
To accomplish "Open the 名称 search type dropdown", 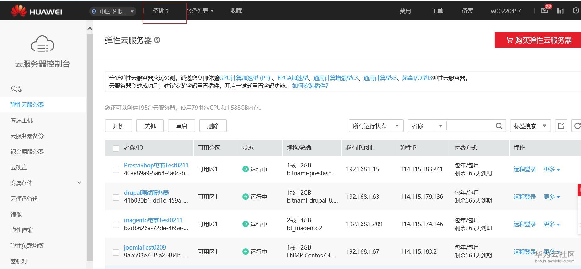I will pyautogui.click(x=427, y=126).
